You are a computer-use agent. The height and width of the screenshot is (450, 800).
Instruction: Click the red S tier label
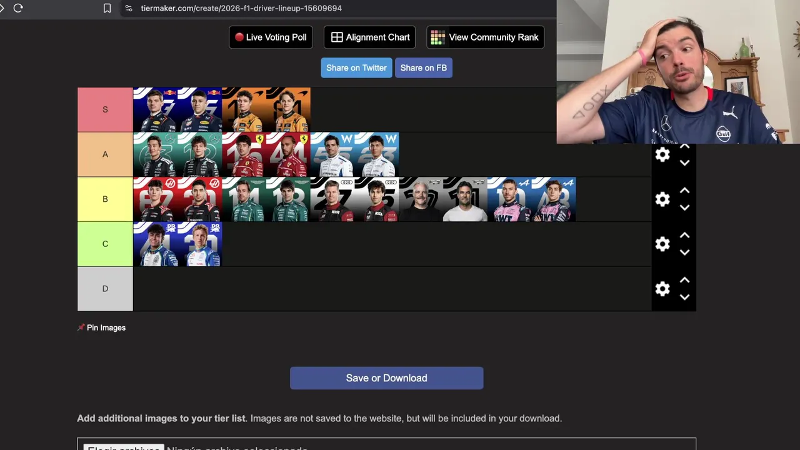pos(105,110)
